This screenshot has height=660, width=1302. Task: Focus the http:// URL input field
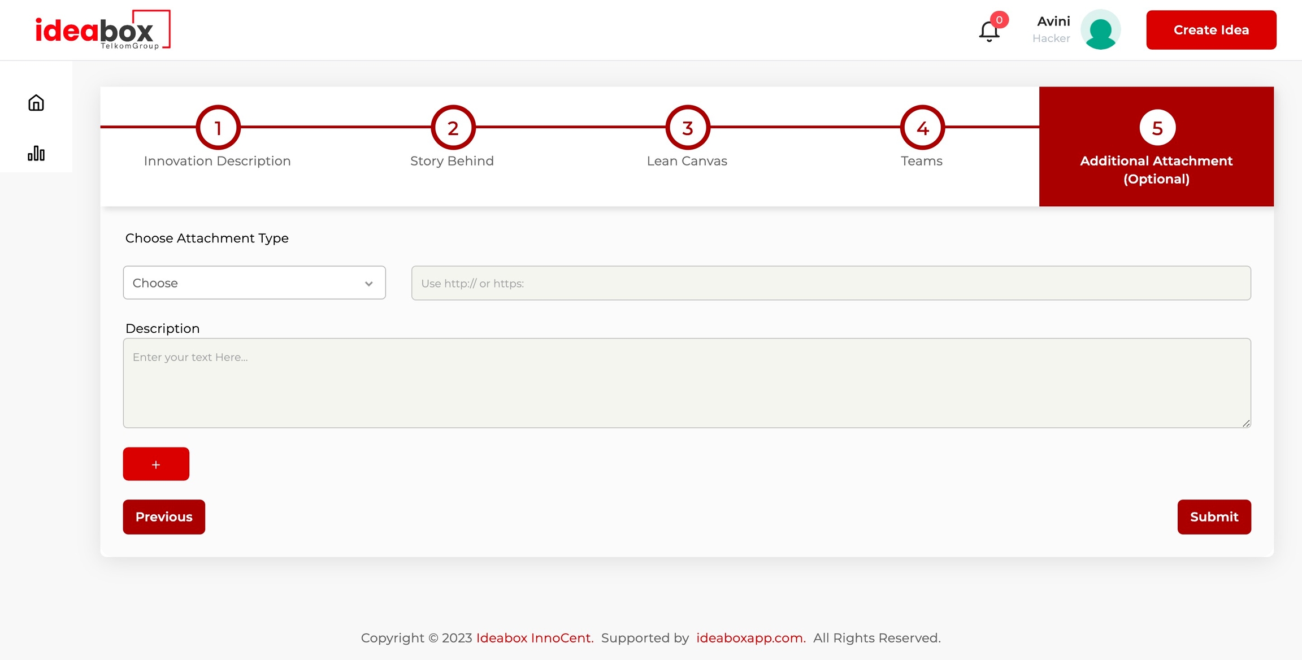click(x=831, y=283)
